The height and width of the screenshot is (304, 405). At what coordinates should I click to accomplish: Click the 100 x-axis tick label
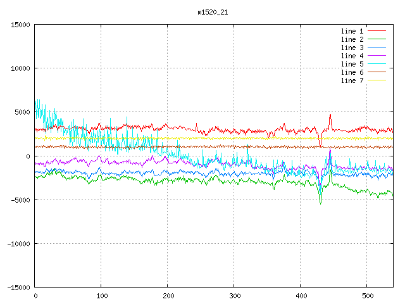click(x=101, y=296)
